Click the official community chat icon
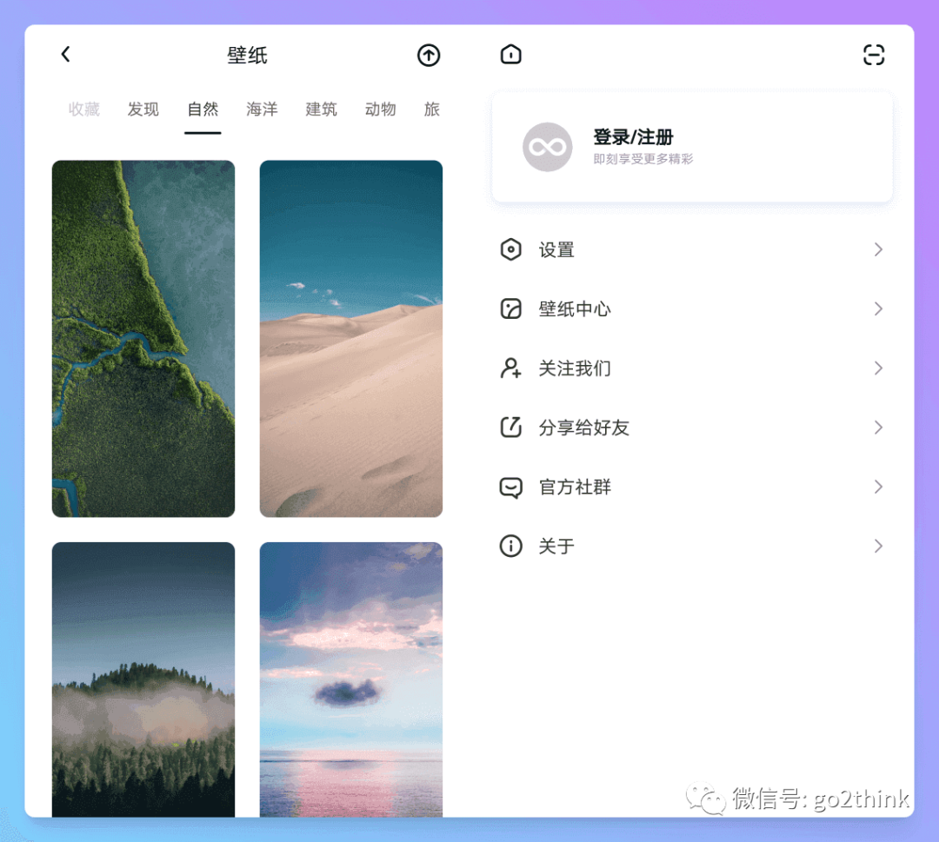The height and width of the screenshot is (842, 939). [511, 487]
